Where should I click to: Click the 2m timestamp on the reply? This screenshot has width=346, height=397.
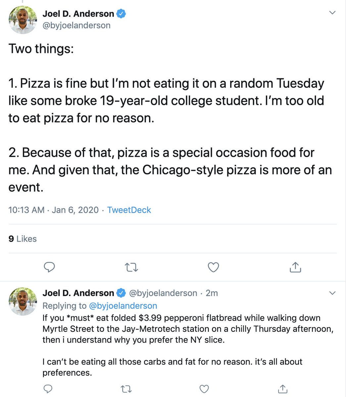coord(212,293)
